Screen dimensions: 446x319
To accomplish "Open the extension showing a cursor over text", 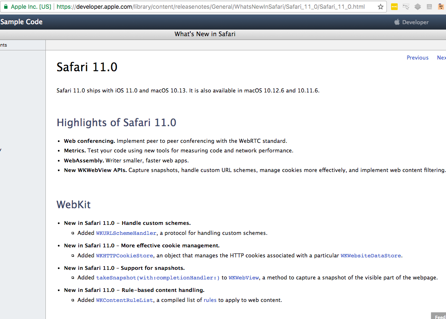I will pos(406,7).
